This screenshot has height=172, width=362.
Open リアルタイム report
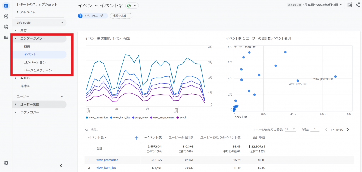(x=26, y=12)
